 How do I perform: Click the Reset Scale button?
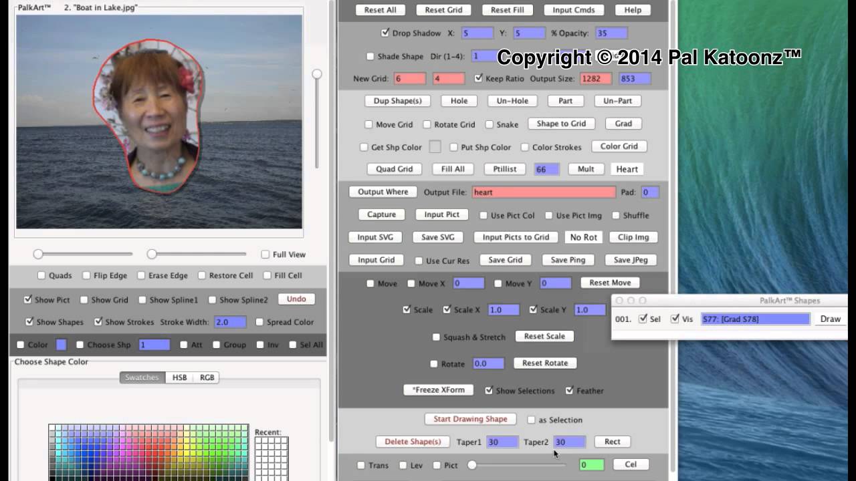(544, 336)
